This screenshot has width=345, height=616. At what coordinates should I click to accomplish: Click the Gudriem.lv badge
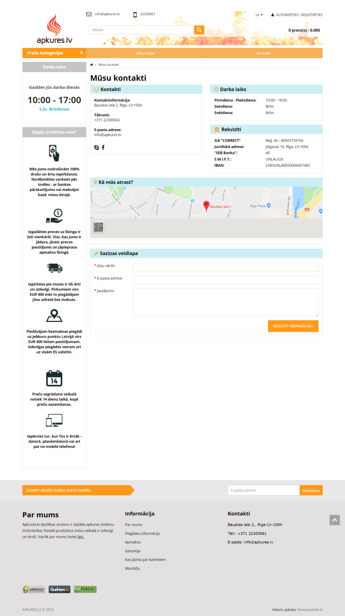tap(60, 589)
